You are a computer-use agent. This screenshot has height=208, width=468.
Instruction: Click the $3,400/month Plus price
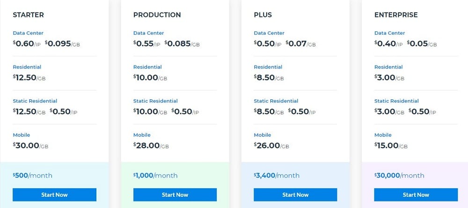(277, 175)
